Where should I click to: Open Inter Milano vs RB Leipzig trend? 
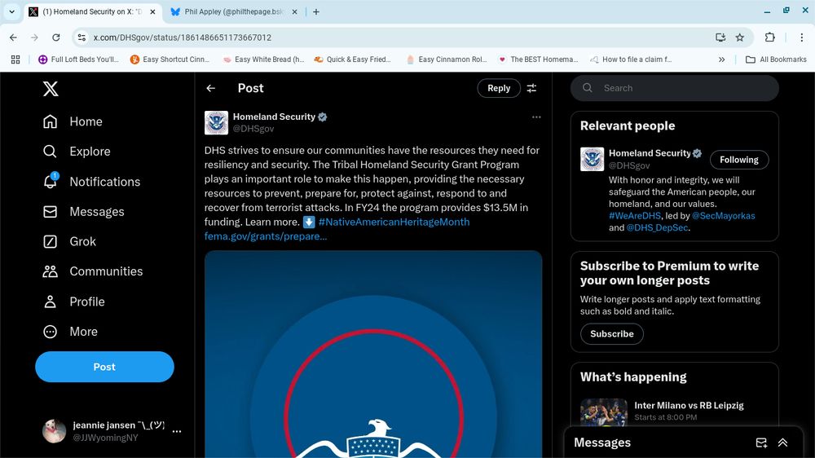(689, 406)
